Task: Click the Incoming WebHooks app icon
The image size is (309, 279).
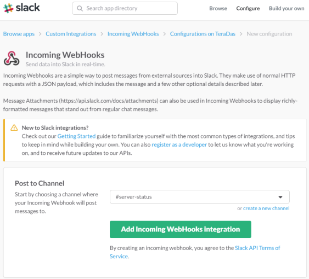Action: pos(12,59)
